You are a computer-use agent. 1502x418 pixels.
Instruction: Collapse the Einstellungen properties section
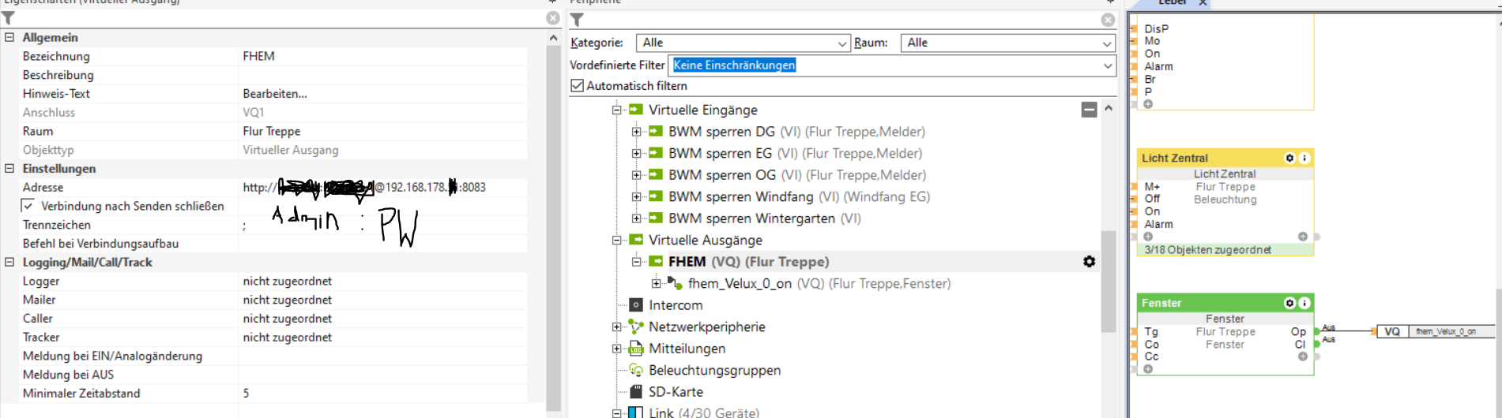tap(9, 168)
